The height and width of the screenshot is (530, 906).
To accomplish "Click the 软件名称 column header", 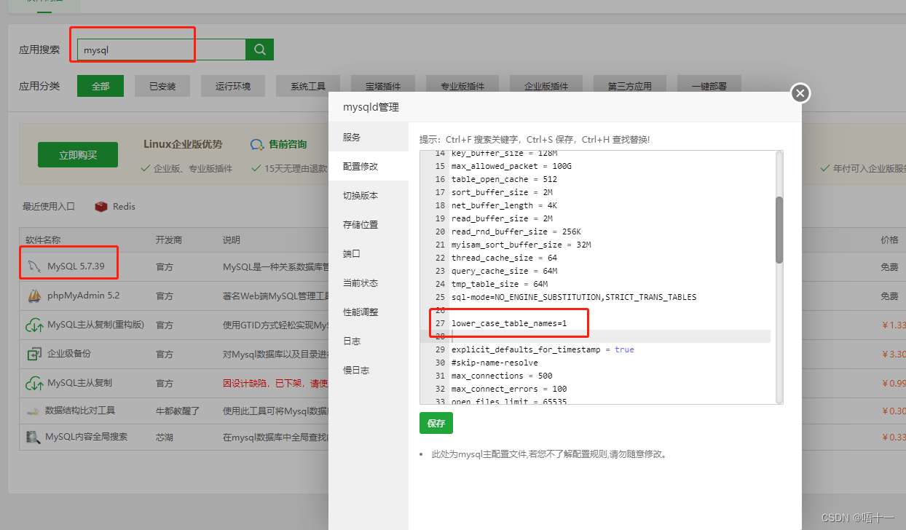I will pos(43,240).
